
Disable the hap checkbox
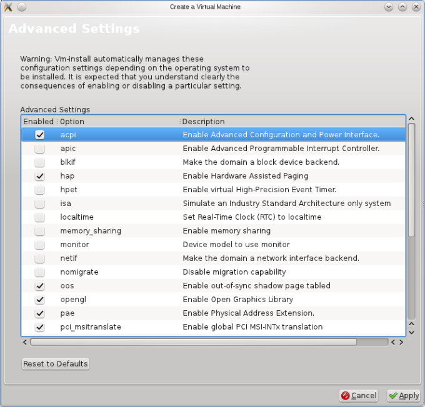pyautogui.click(x=40, y=176)
